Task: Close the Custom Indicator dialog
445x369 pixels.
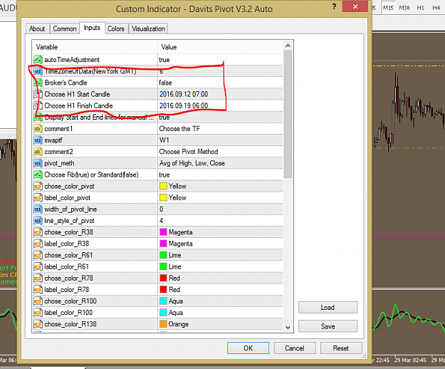Action: pyautogui.click(x=355, y=6)
